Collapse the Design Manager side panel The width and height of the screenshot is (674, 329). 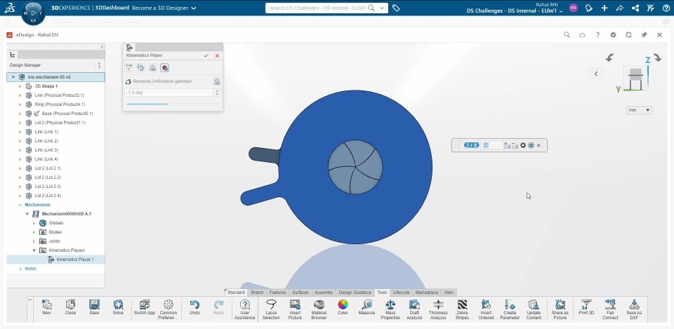coord(102,46)
